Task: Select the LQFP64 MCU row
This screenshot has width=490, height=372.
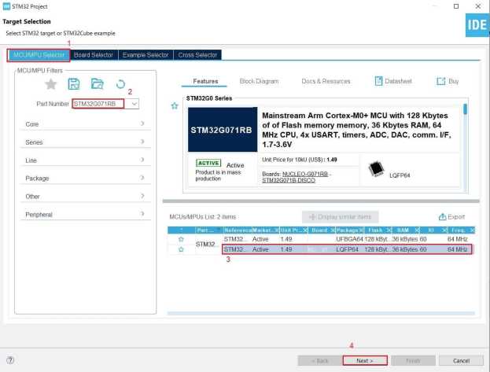Action: click(347, 249)
